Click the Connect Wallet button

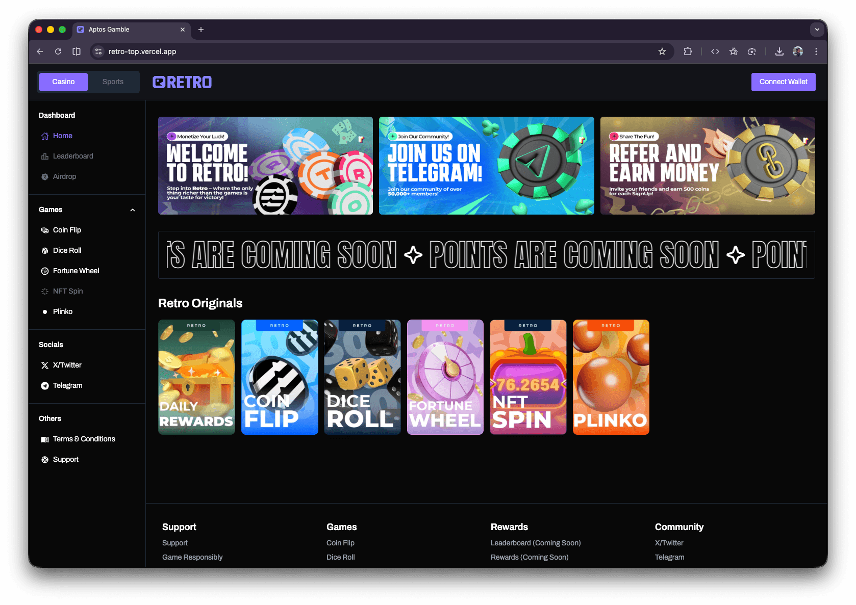(783, 82)
